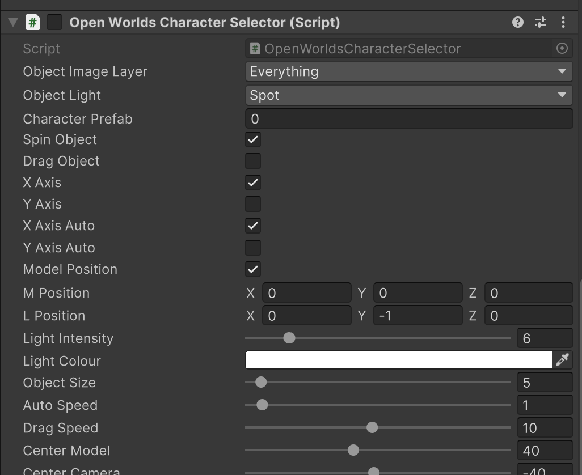Pick Light Colour with the eyedropper

point(562,360)
